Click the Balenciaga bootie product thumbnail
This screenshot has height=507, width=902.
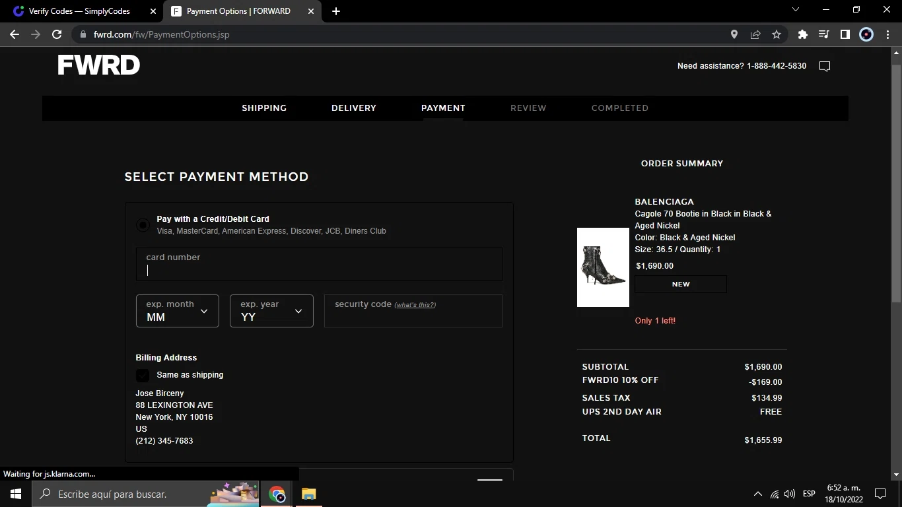click(x=603, y=267)
